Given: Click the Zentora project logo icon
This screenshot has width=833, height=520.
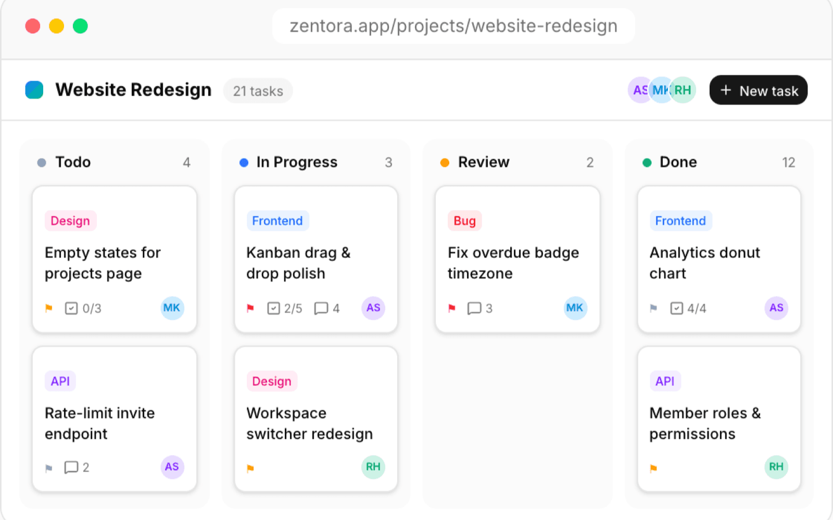Looking at the screenshot, I should (x=34, y=90).
